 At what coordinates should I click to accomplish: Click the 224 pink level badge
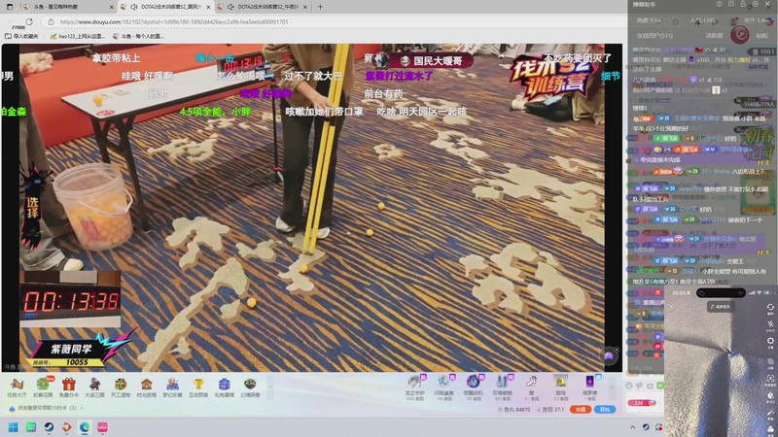coord(642,403)
